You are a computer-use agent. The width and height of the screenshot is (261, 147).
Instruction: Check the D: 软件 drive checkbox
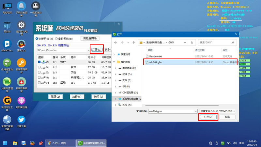tap(39, 67)
